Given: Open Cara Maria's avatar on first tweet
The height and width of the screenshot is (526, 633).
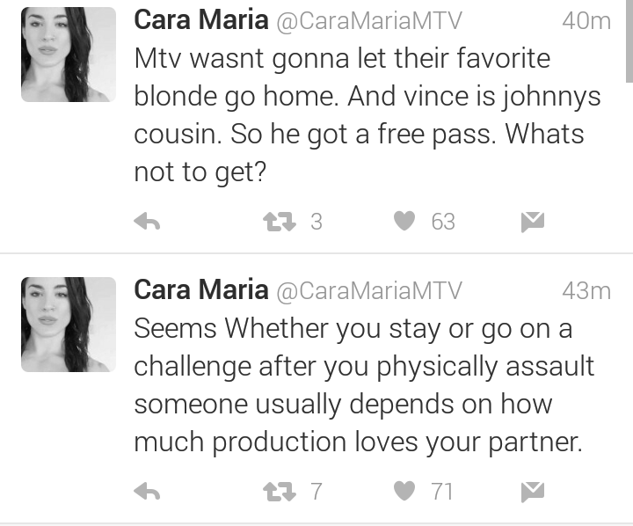Looking at the screenshot, I should click(x=69, y=55).
